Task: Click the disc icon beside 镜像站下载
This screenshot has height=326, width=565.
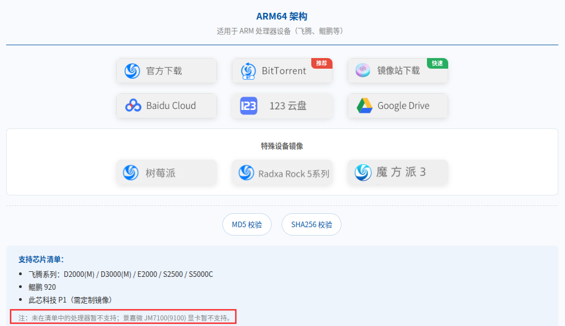Action: (x=363, y=70)
